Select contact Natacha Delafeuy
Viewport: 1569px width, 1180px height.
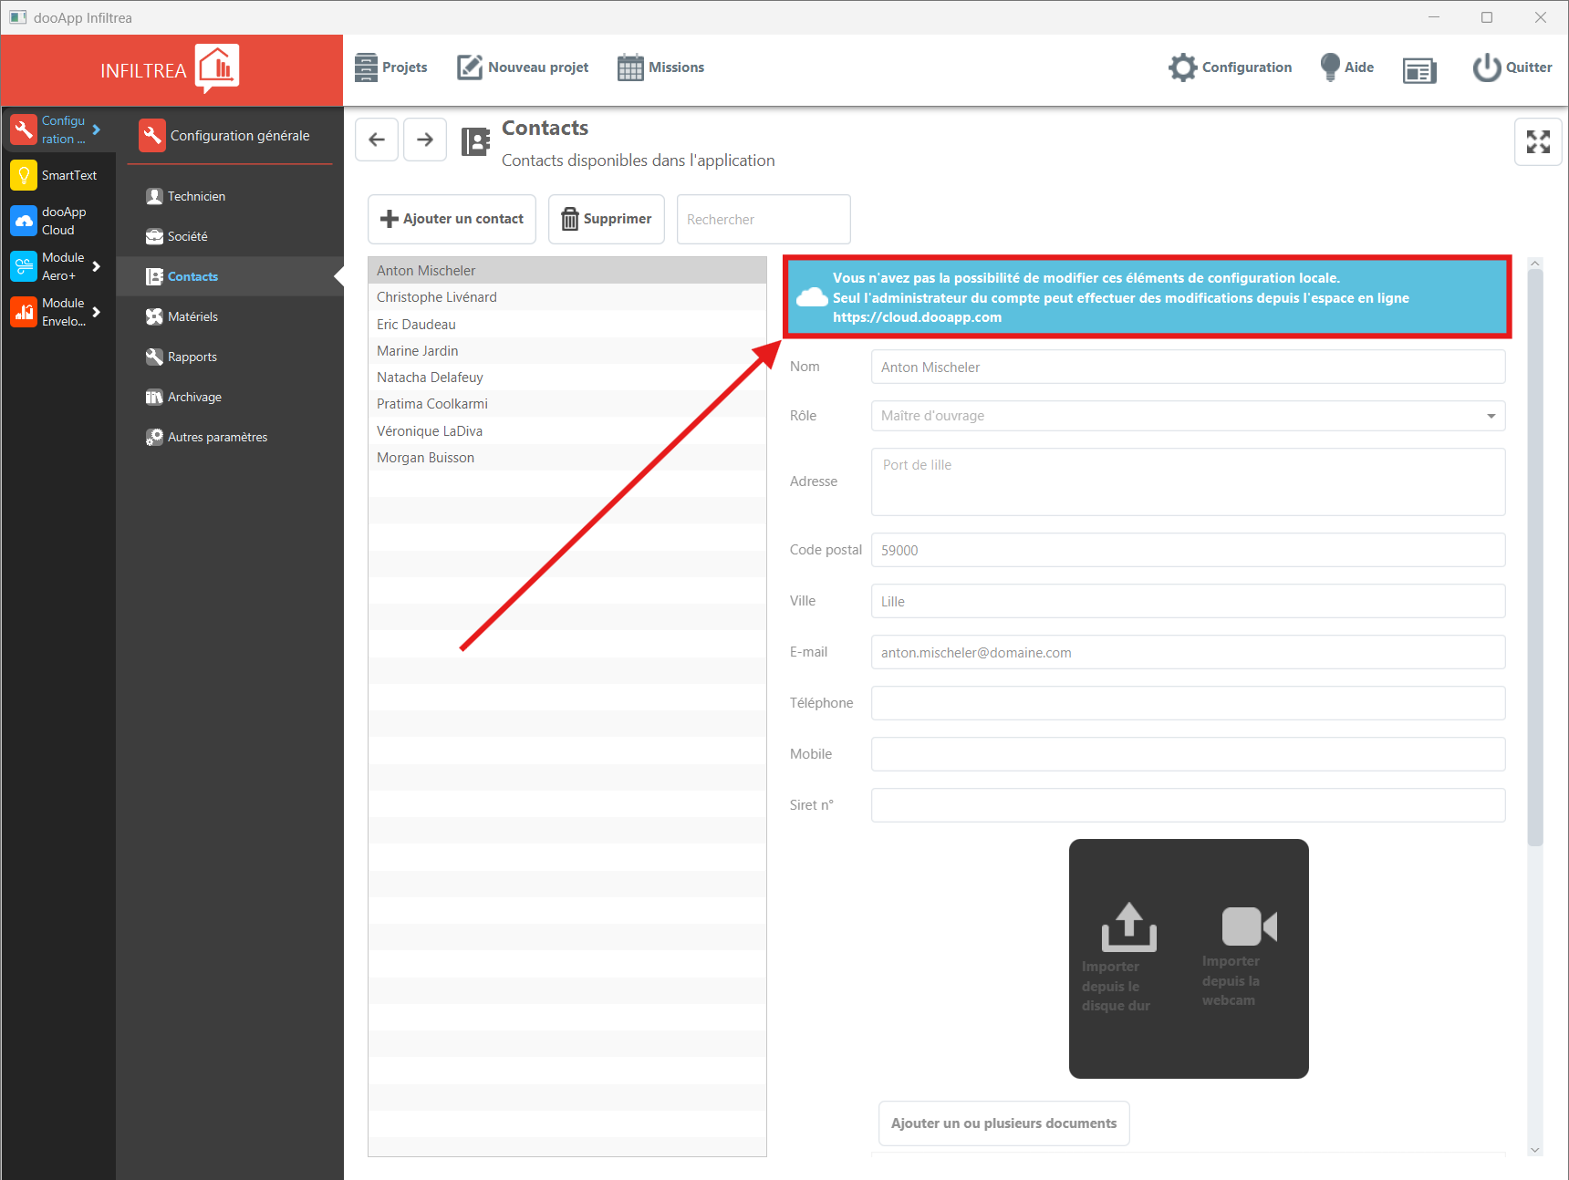pos(567,378)
